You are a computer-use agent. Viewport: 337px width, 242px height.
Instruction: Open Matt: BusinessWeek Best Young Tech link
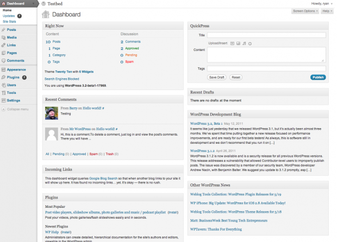pos(229,220)
